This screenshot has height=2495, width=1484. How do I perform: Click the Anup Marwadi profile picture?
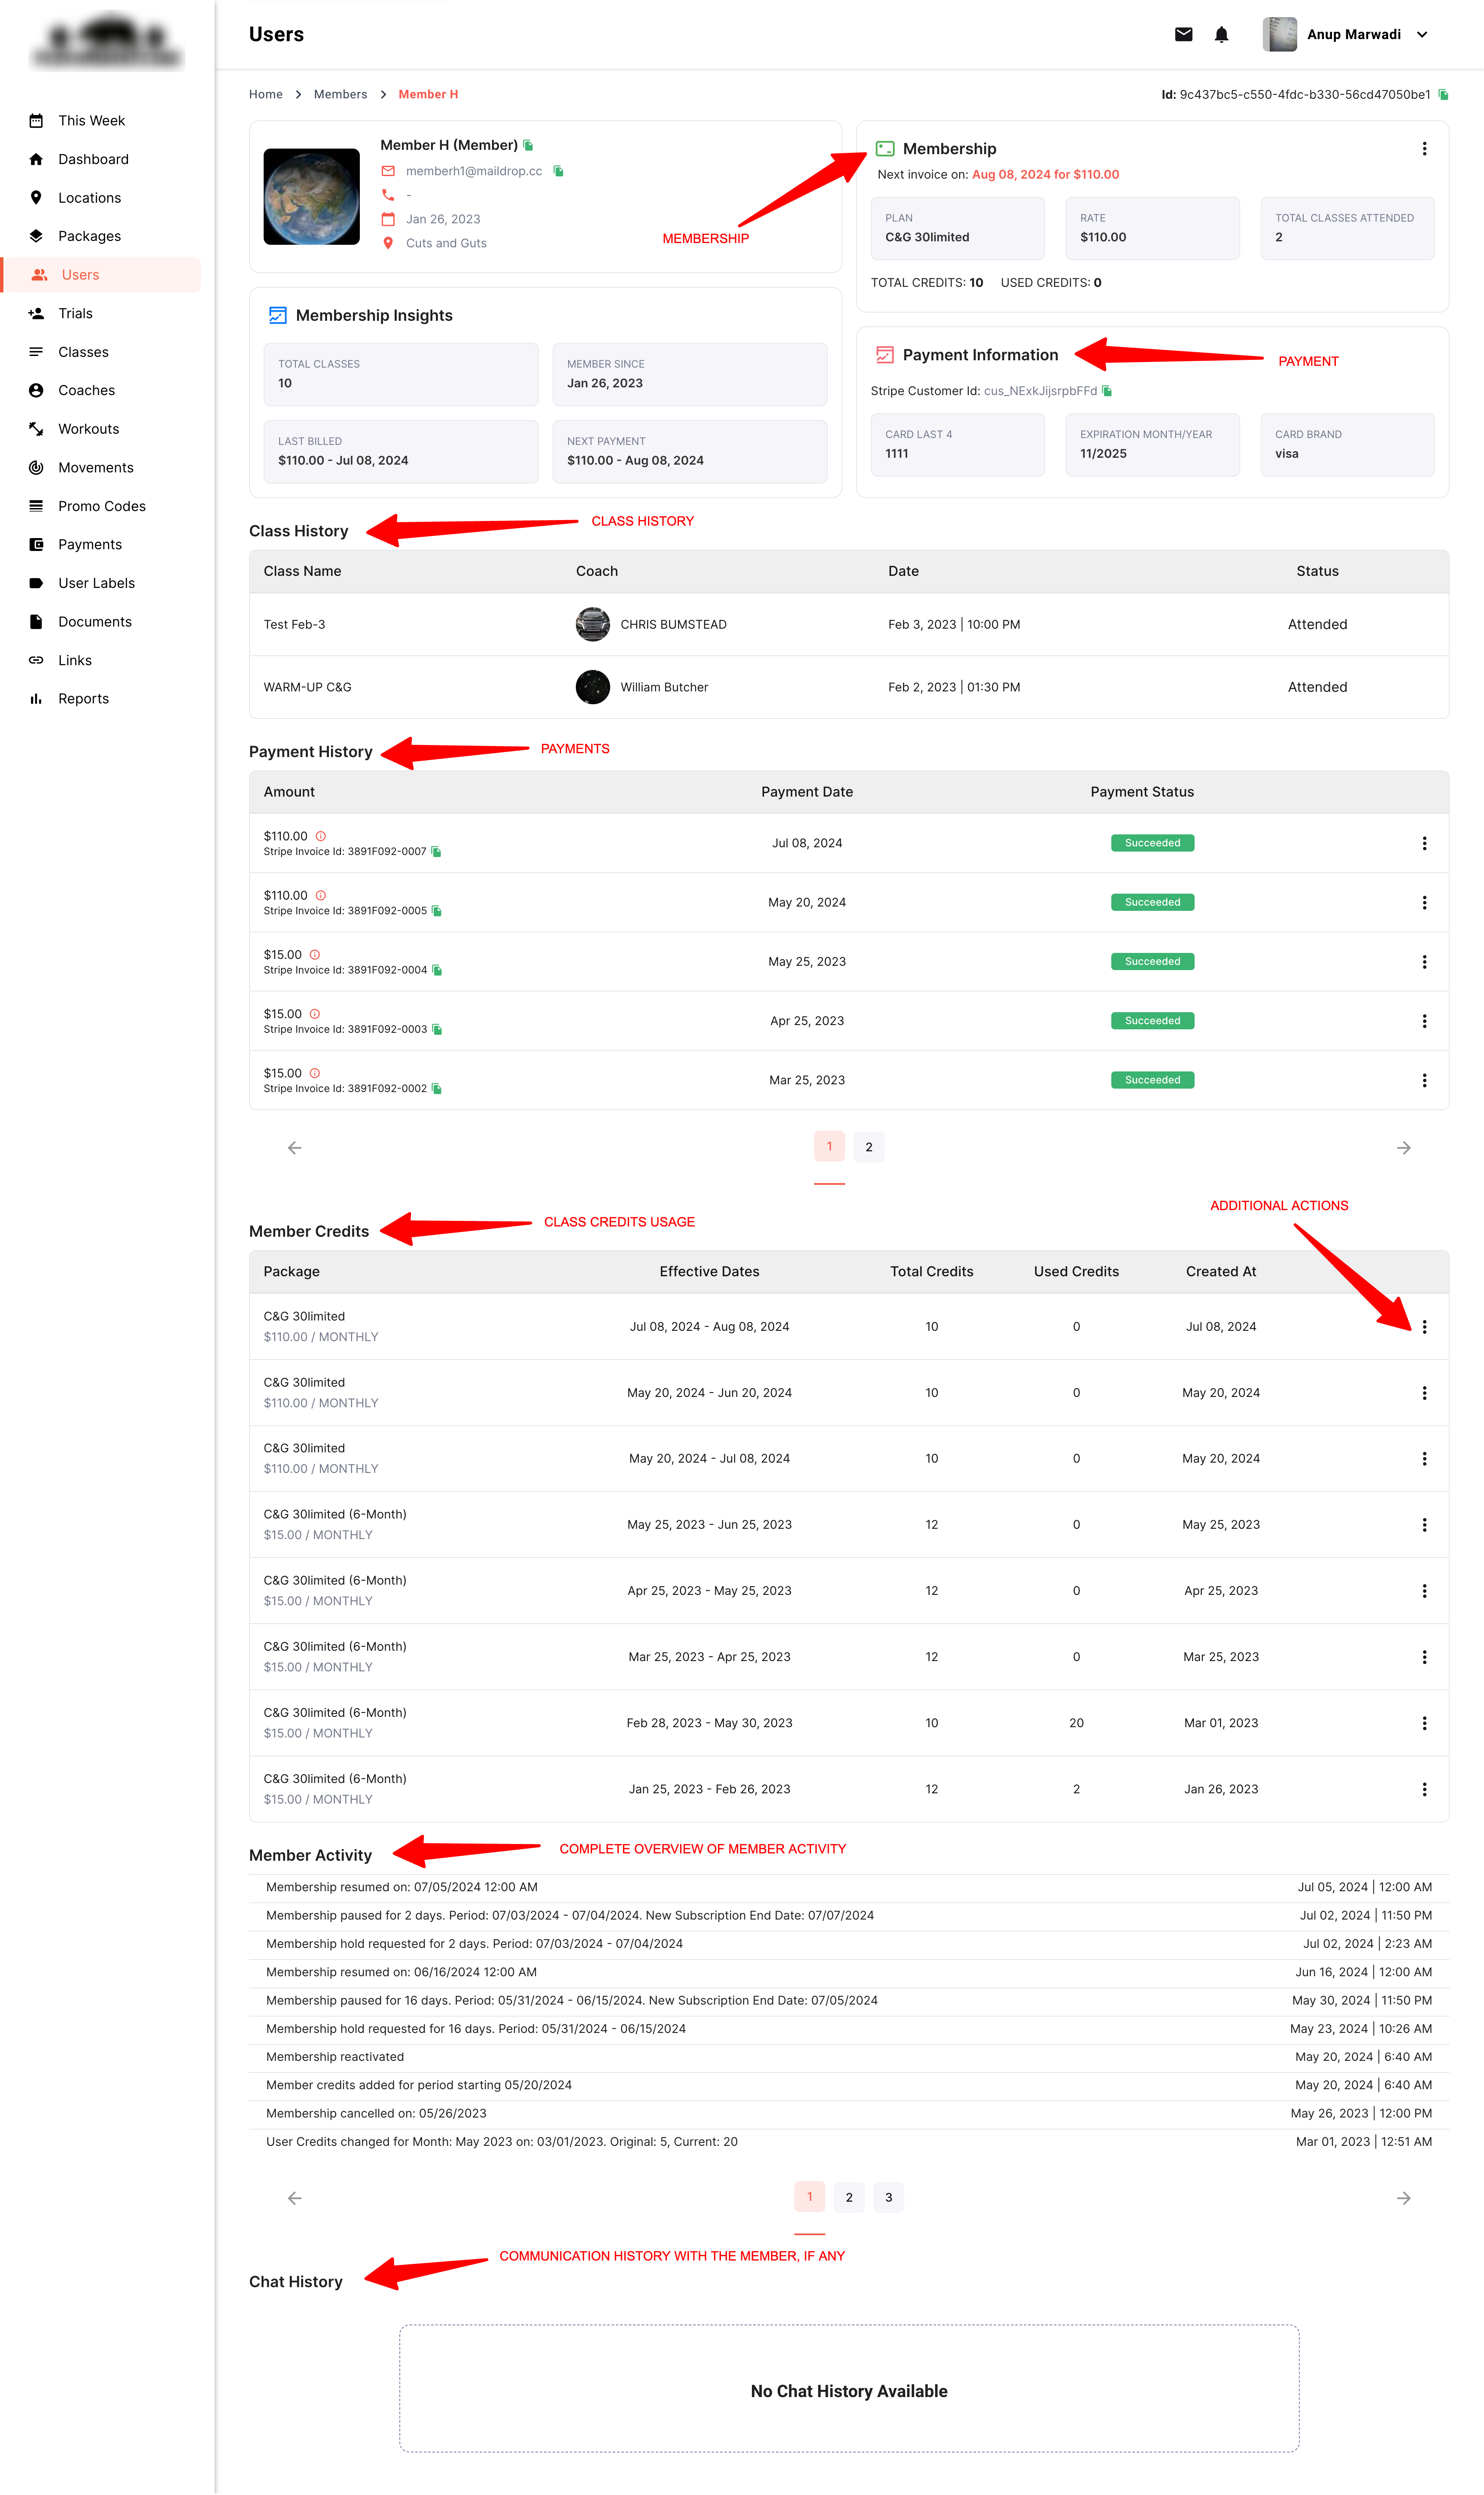pos(1280,34)
